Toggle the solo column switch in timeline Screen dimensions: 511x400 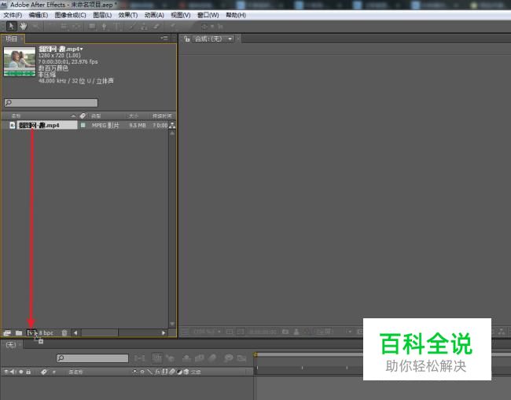pyautogui.click(x=21, y=372)
